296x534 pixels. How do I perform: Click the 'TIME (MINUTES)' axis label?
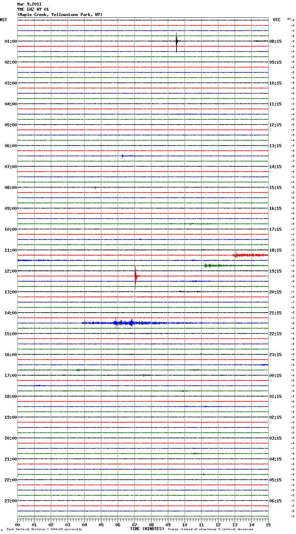[x=147, y=529]
